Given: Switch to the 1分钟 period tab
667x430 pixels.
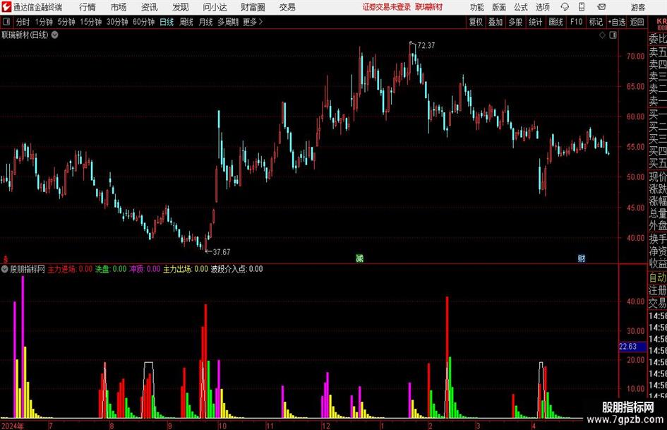Looking at the screenshot, I should pos(43,22).
